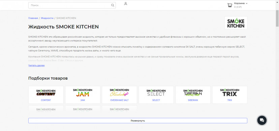The image size is (279, 131).
Task: Open the JAM collection logo
Action: coord(83,92)
